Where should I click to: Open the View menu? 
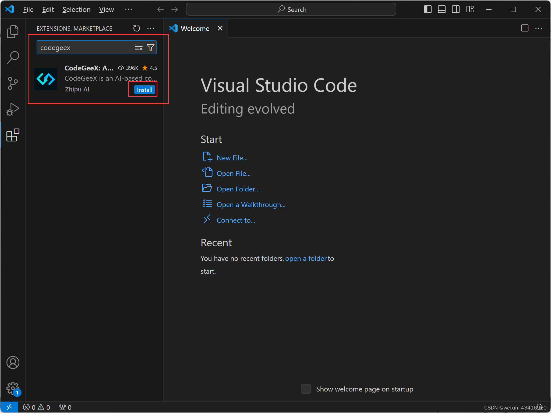106,9
